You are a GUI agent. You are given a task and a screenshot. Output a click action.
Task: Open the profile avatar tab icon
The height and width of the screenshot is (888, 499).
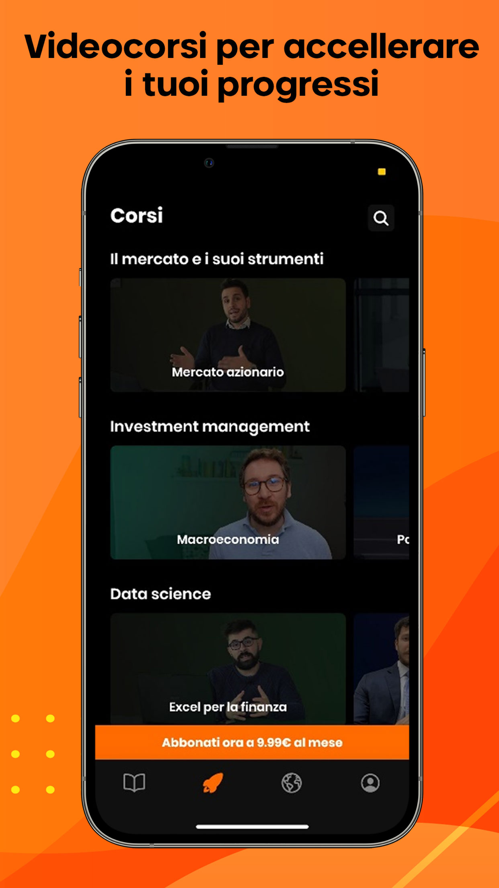pyautogui.click(x=370, y=783)
